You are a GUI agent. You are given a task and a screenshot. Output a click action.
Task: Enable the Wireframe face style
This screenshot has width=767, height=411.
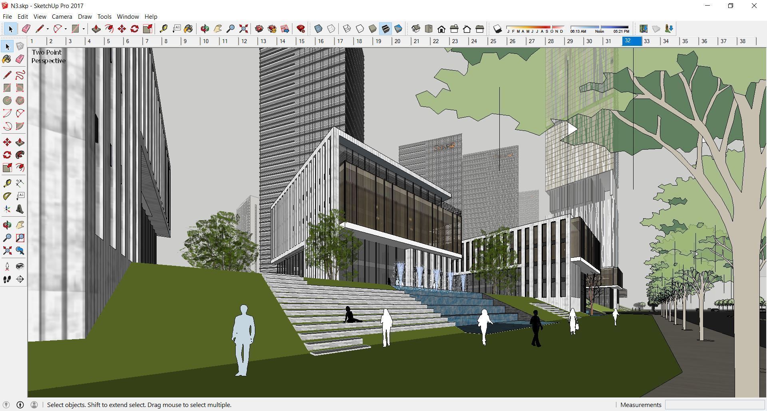point(346,28)
